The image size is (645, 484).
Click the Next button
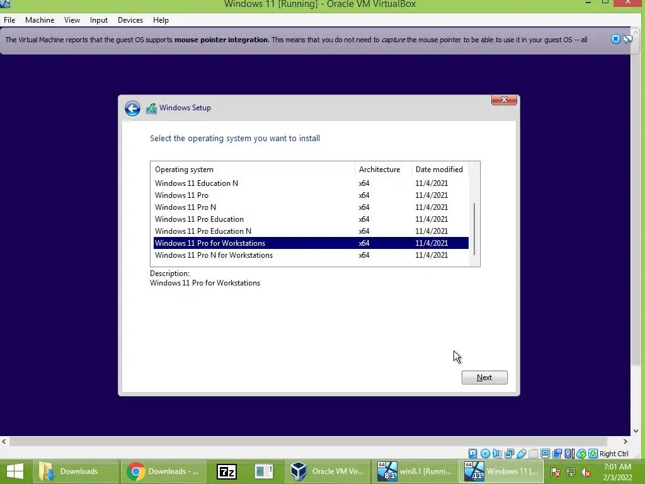point(484,377)
